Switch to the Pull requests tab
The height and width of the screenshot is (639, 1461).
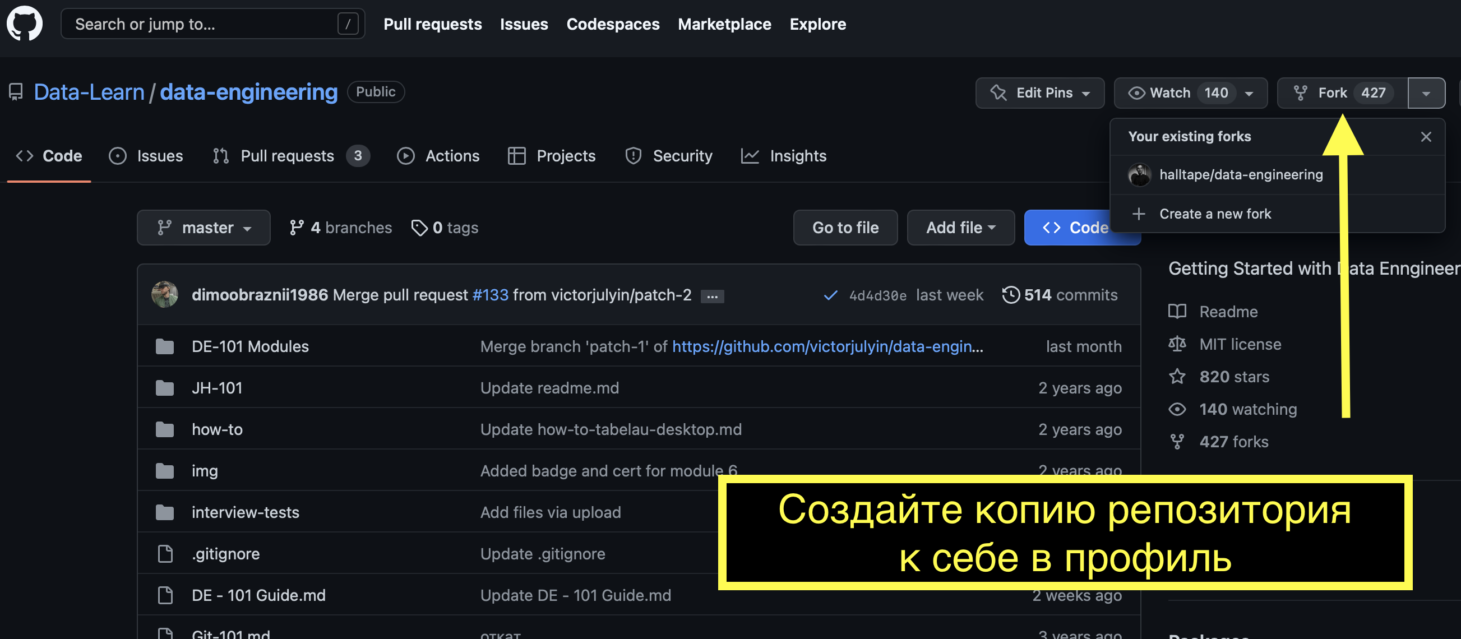[x=290, y=156]
